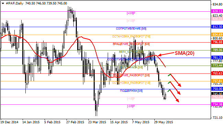The height and width of the screenshot is (125, 223).
Task: Click the #PAF,Daily chart title
Action: pyautogui.click(x=15, y=3)
